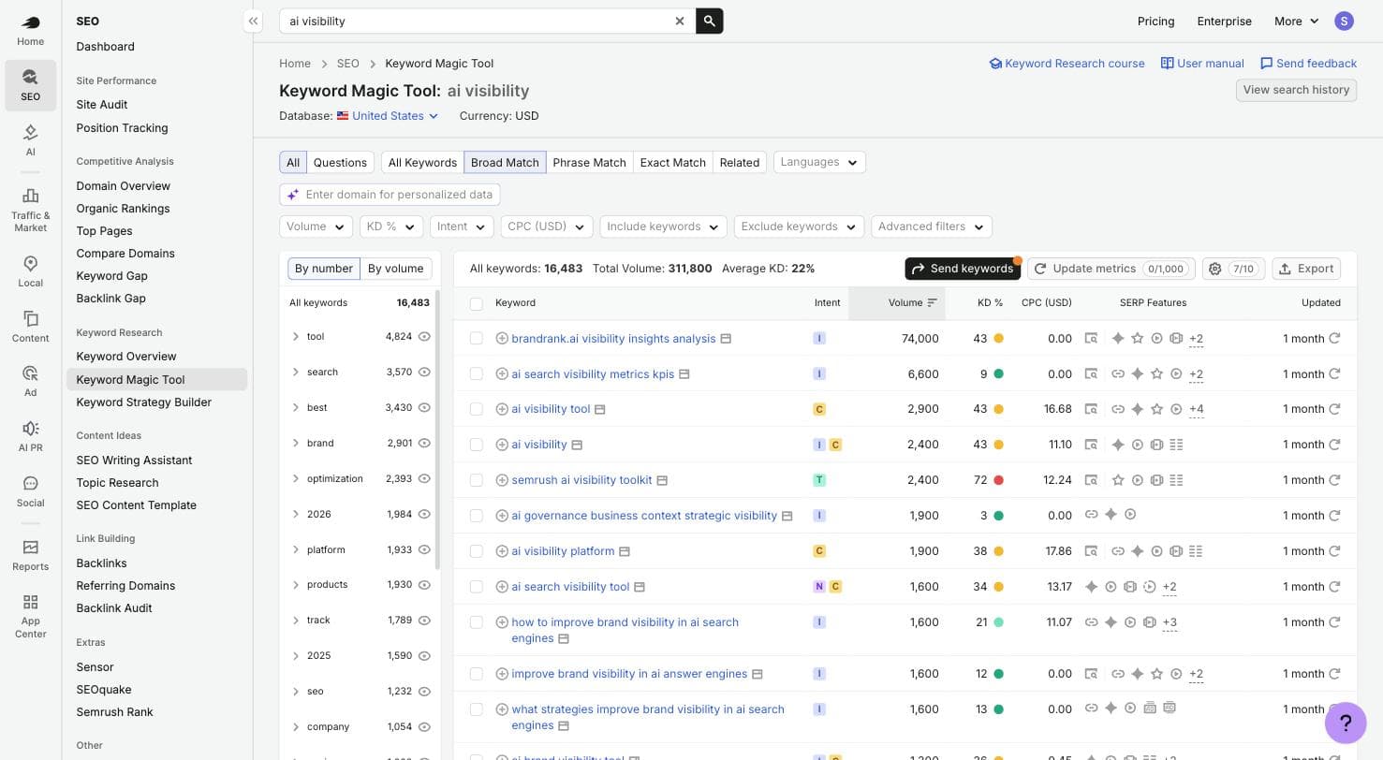Refresh metrics for brandrank.ai visibility insights analysis row
1383x760 pixels.
pyautogui.click(x=1334, y=339)
